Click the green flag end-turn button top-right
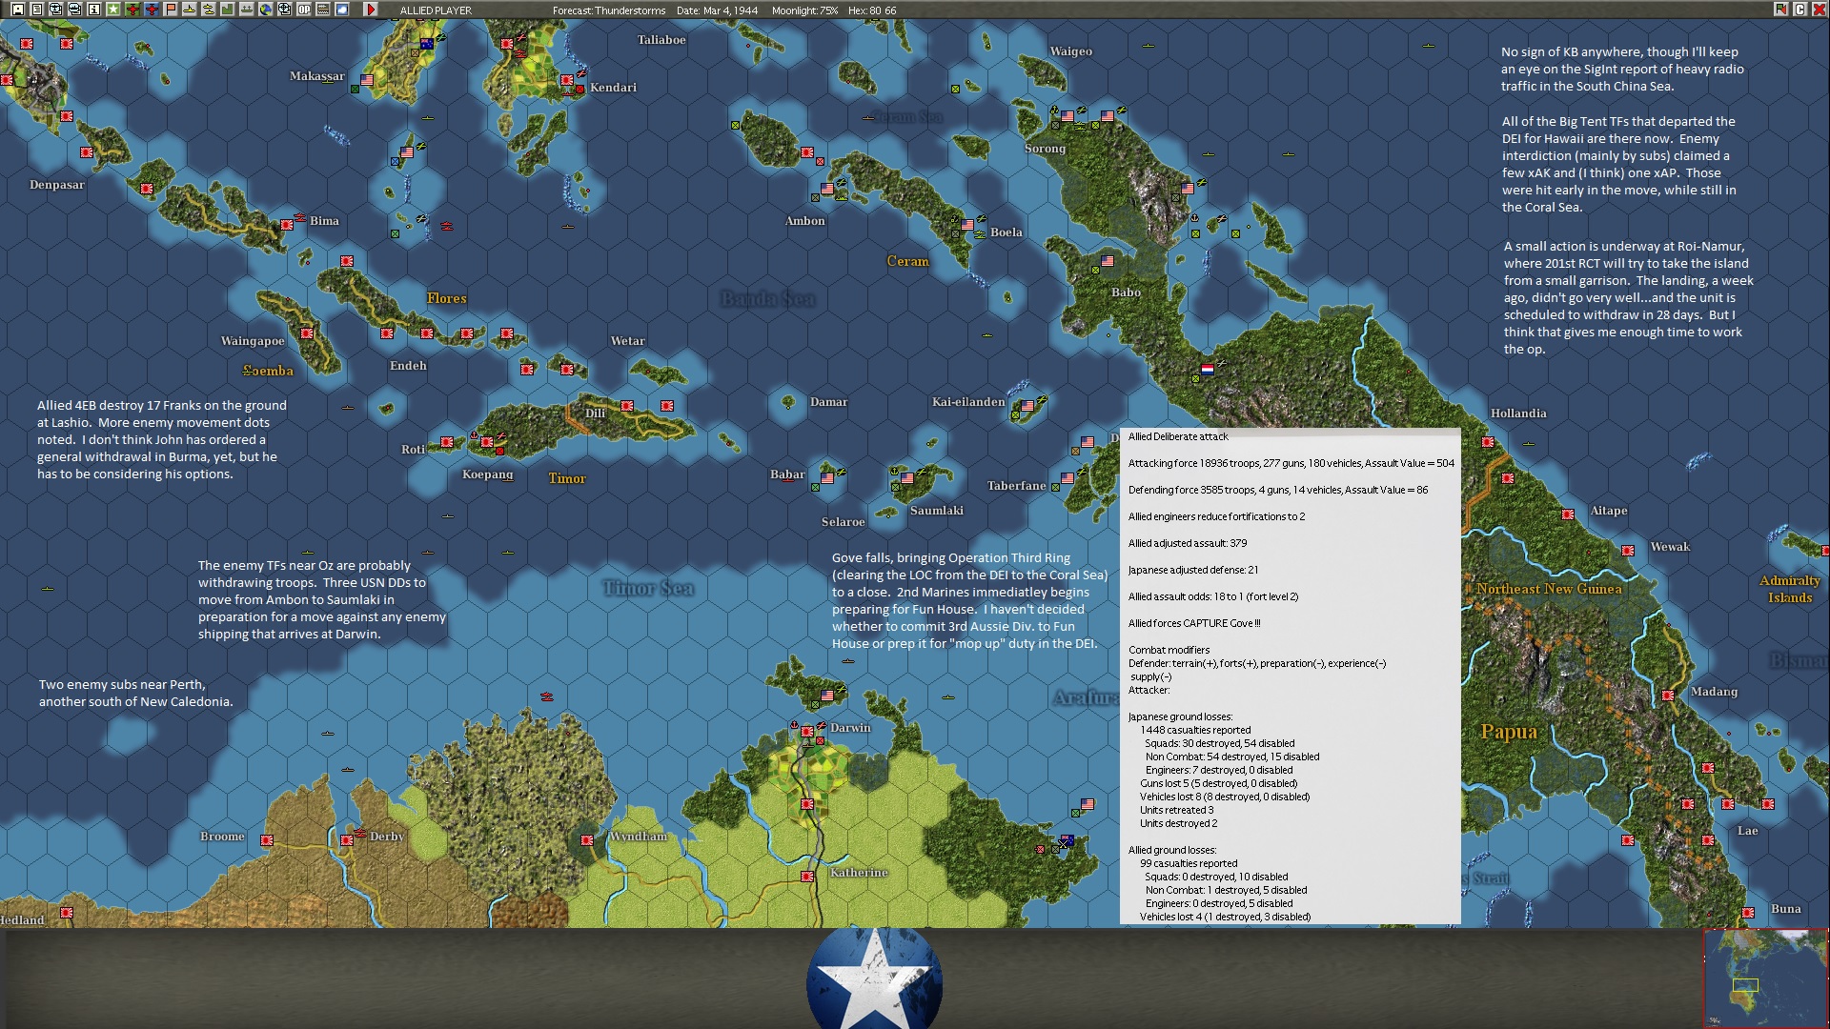 pyautogui.click(x=1781, y=10)
